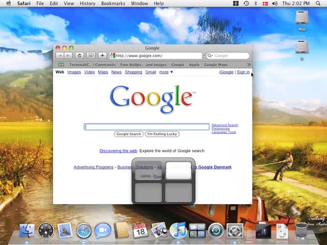Image resolution: width=327 pixels, height=245 pixels.
Task: Expand the Google 'more' dropdown arrow
Action: tap(172, 72)
